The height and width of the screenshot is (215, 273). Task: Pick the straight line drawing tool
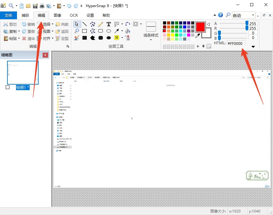click(84, 24)
